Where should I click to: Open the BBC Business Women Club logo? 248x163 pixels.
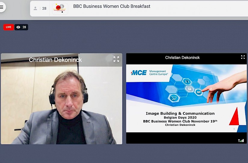[60, 9]
